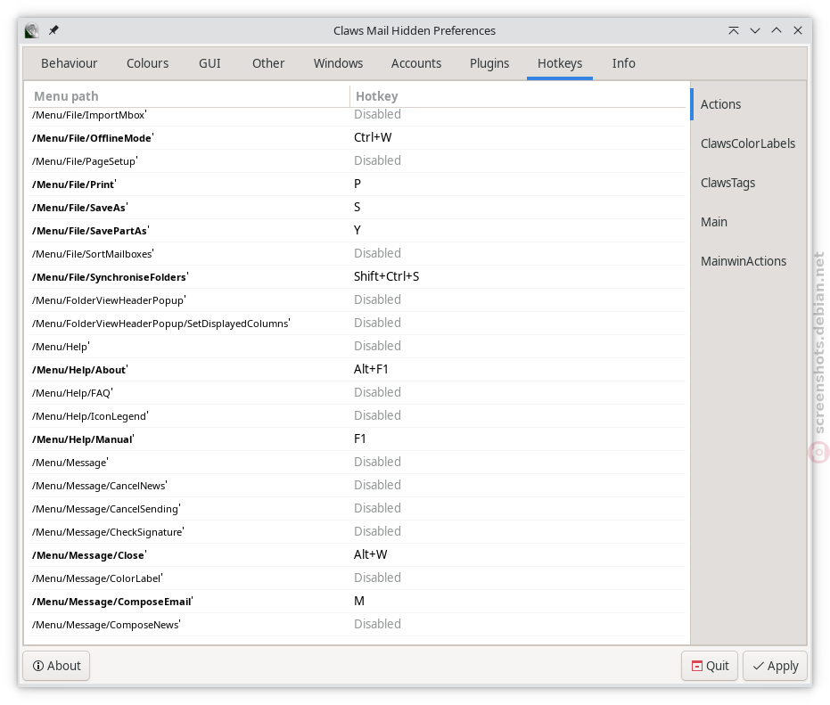Go to the Other tab
Screen dimensions: 830x705
[268, 63]
